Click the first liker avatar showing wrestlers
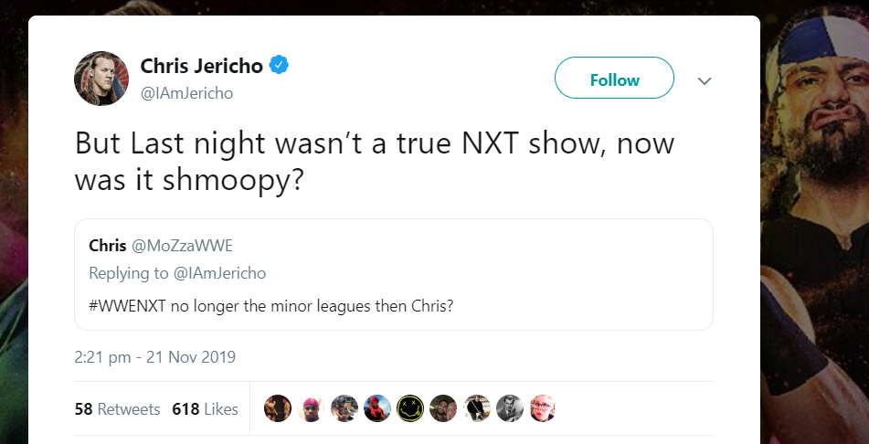869x444 pixels. coord(278,408)
